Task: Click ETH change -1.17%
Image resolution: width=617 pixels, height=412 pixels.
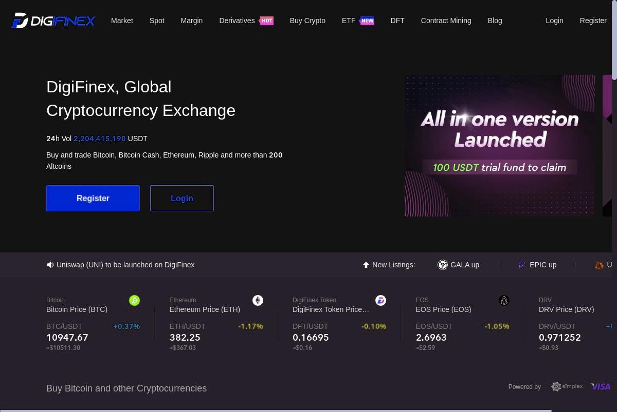Action: pos(250,326)
